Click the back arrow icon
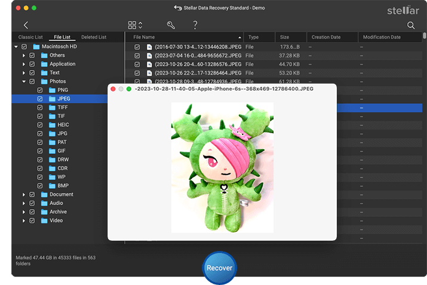This screenshot has height=285, width=427. pos(26,25)
